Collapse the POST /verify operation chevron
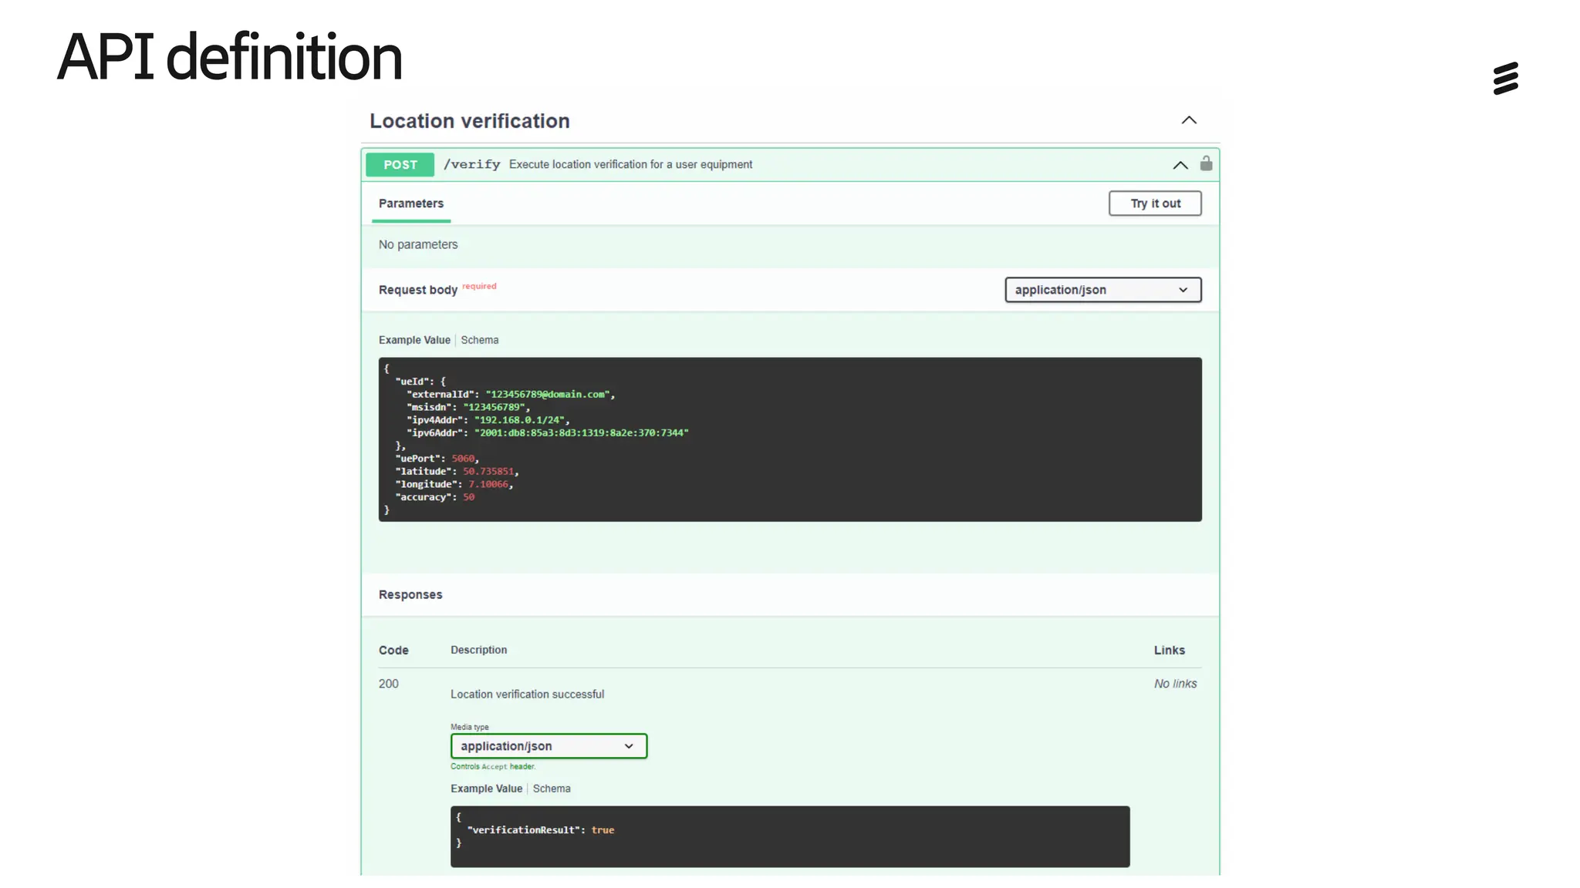This screenshot has width=1580, height=888. [x=1180, y=165]
